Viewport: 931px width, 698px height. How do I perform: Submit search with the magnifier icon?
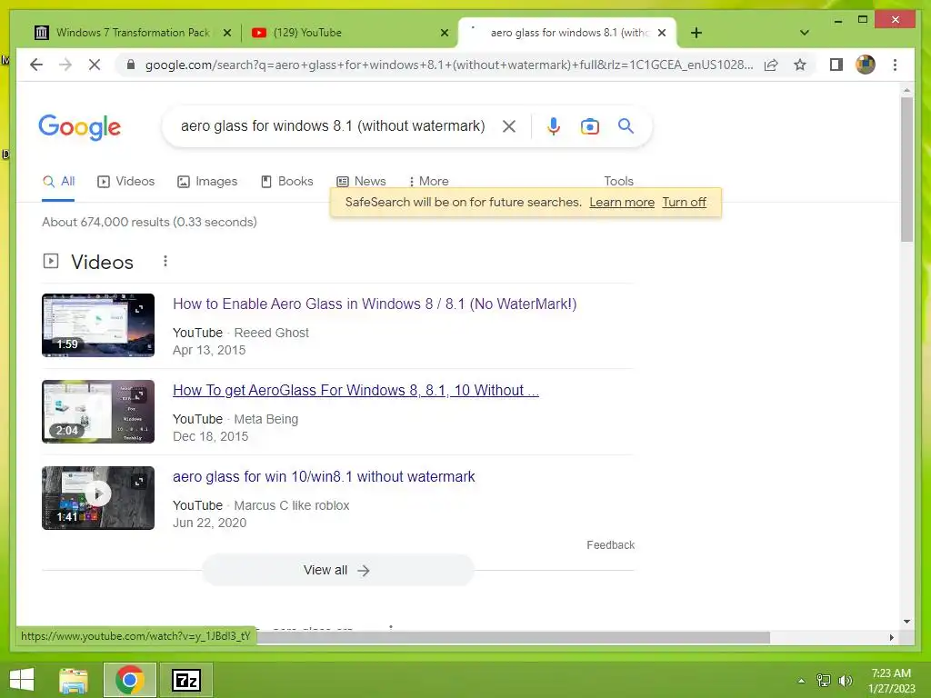pyautogui.click(x=626, y=125)
